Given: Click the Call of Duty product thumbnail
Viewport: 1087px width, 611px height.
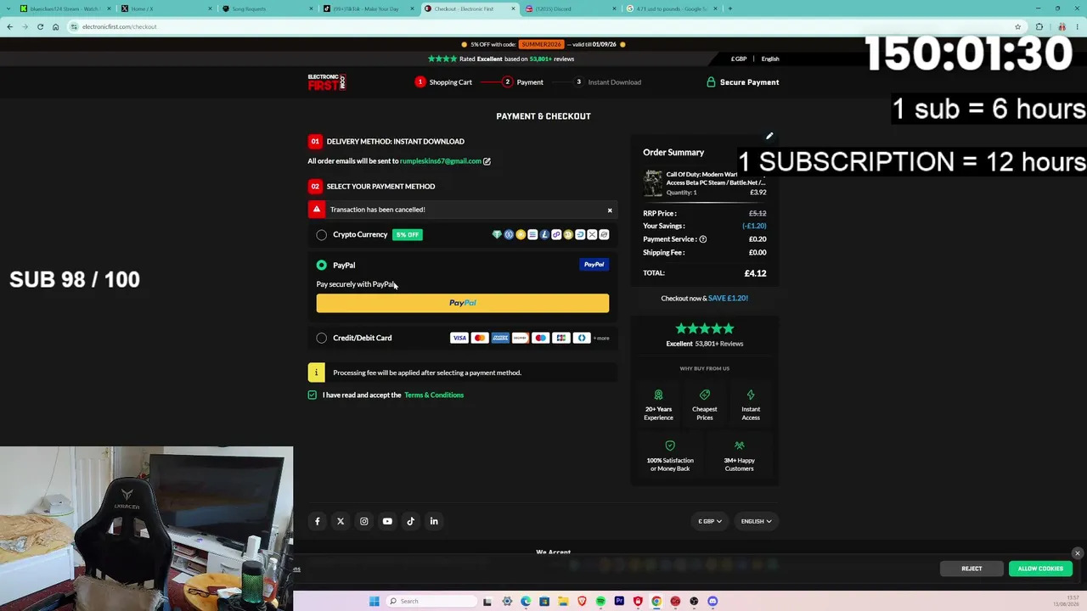Looking at the screenshot, I should (652, 183).
